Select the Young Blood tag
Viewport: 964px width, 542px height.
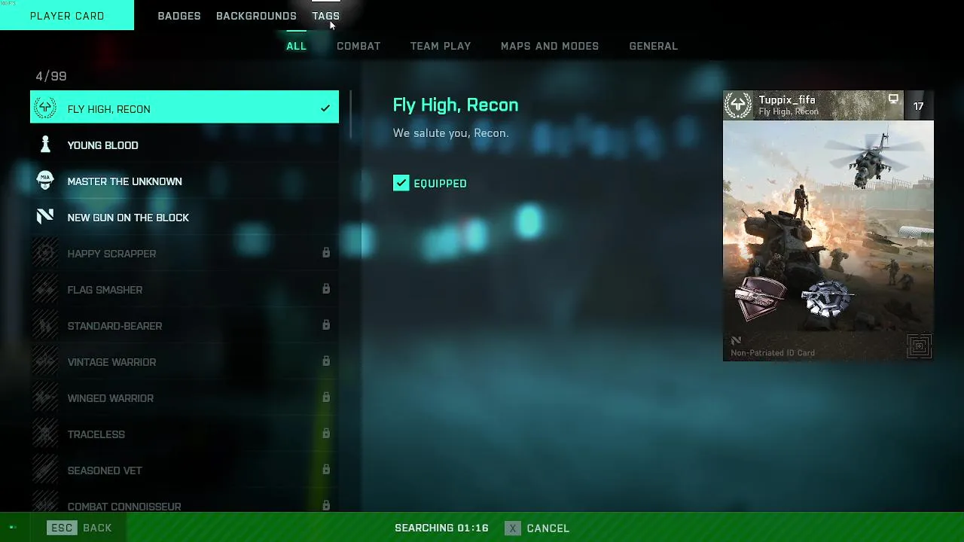pos(185,145)
